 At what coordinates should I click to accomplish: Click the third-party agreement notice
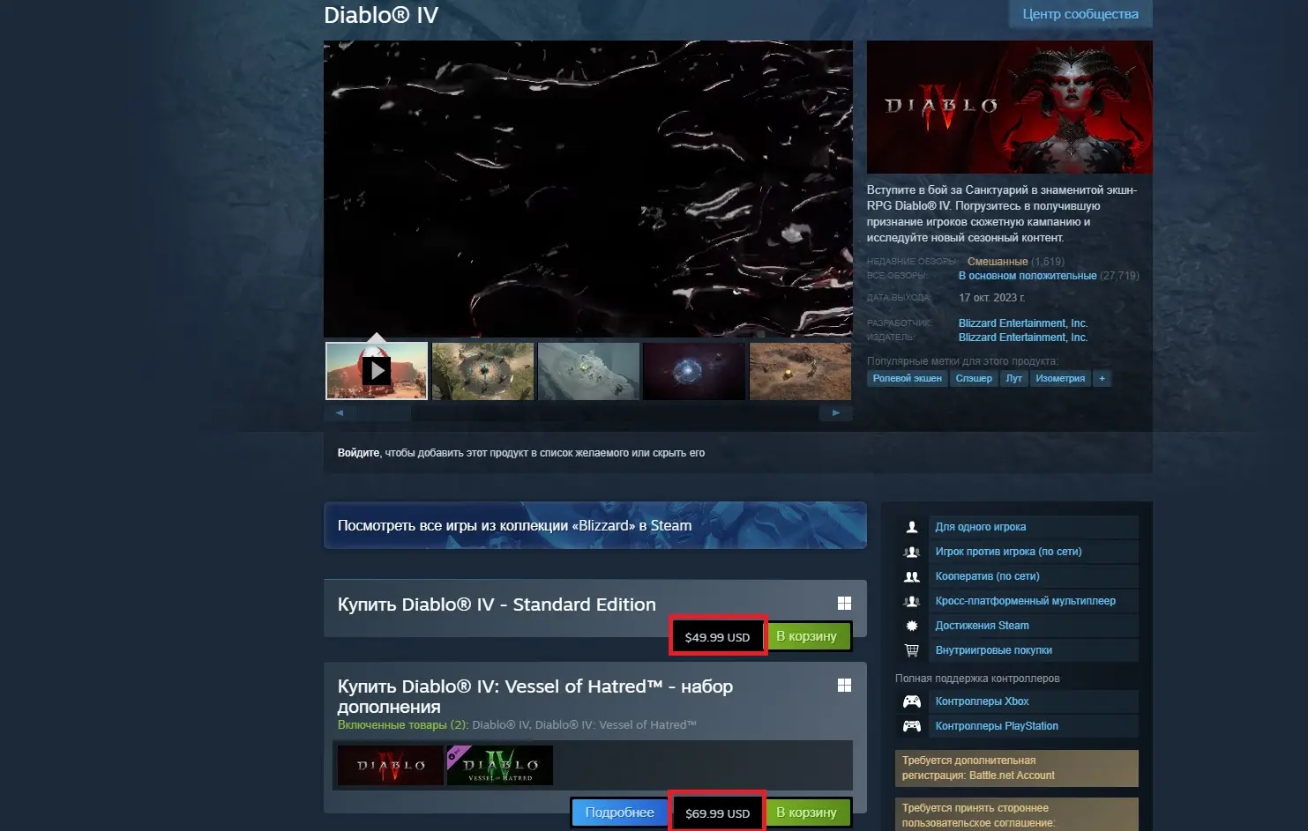click(1017, 814)
